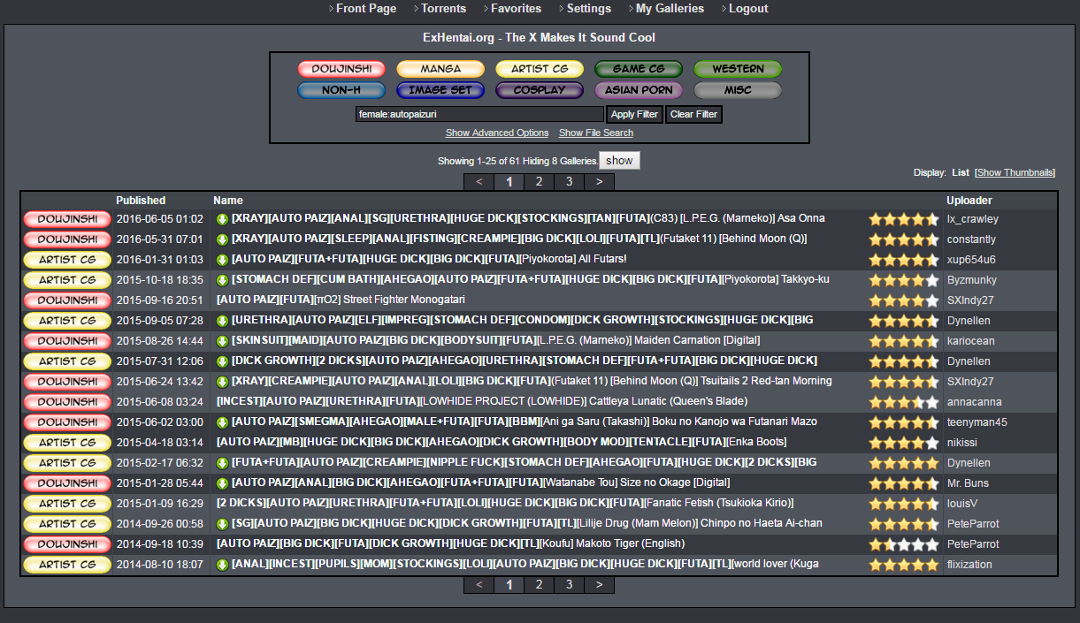
Task: Click the Name column header
Action: (x=228, y=201)
